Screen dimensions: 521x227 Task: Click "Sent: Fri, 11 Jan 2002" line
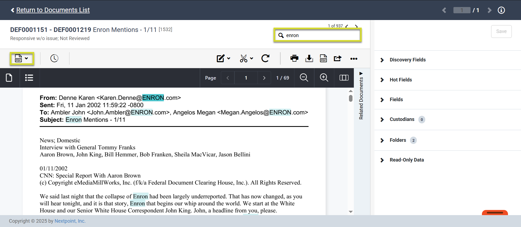pyautogui.click(x=91, y=105)
